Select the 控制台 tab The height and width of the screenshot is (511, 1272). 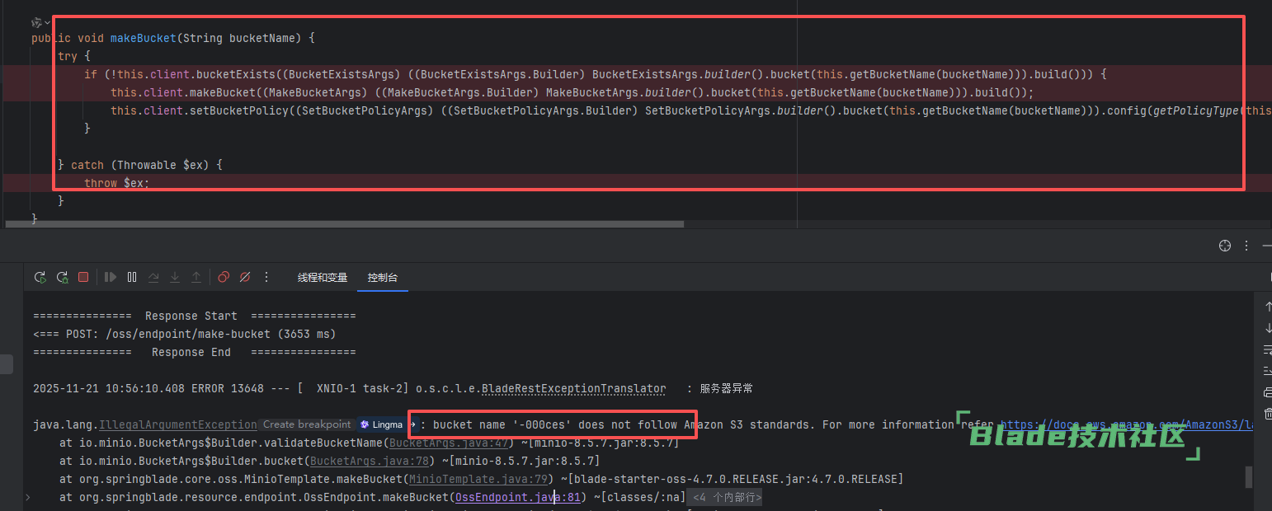point(383,278)
